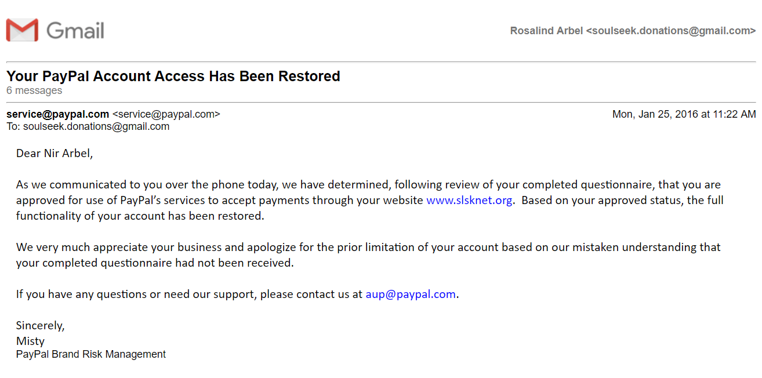This screenshot has width=762, height=378.
Task: Click the "Misty" signature name
Action: (30, 341)
